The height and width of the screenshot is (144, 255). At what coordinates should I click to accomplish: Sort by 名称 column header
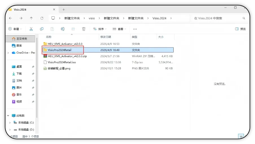tap(49, 37)
